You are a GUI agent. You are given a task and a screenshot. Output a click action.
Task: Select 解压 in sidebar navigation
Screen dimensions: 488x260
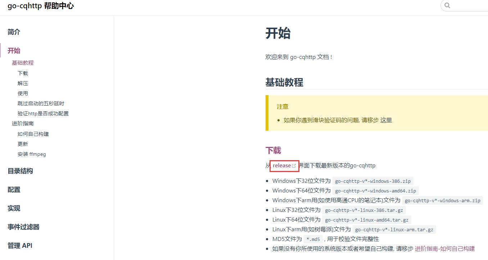click(x=22, y=83)
